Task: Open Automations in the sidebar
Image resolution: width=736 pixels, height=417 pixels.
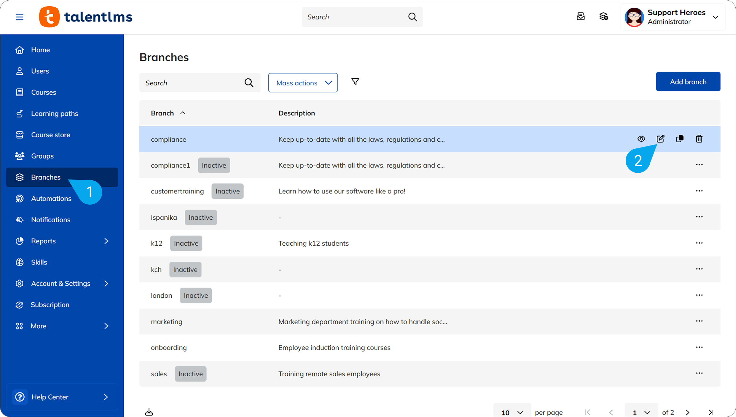Action: 51,199
